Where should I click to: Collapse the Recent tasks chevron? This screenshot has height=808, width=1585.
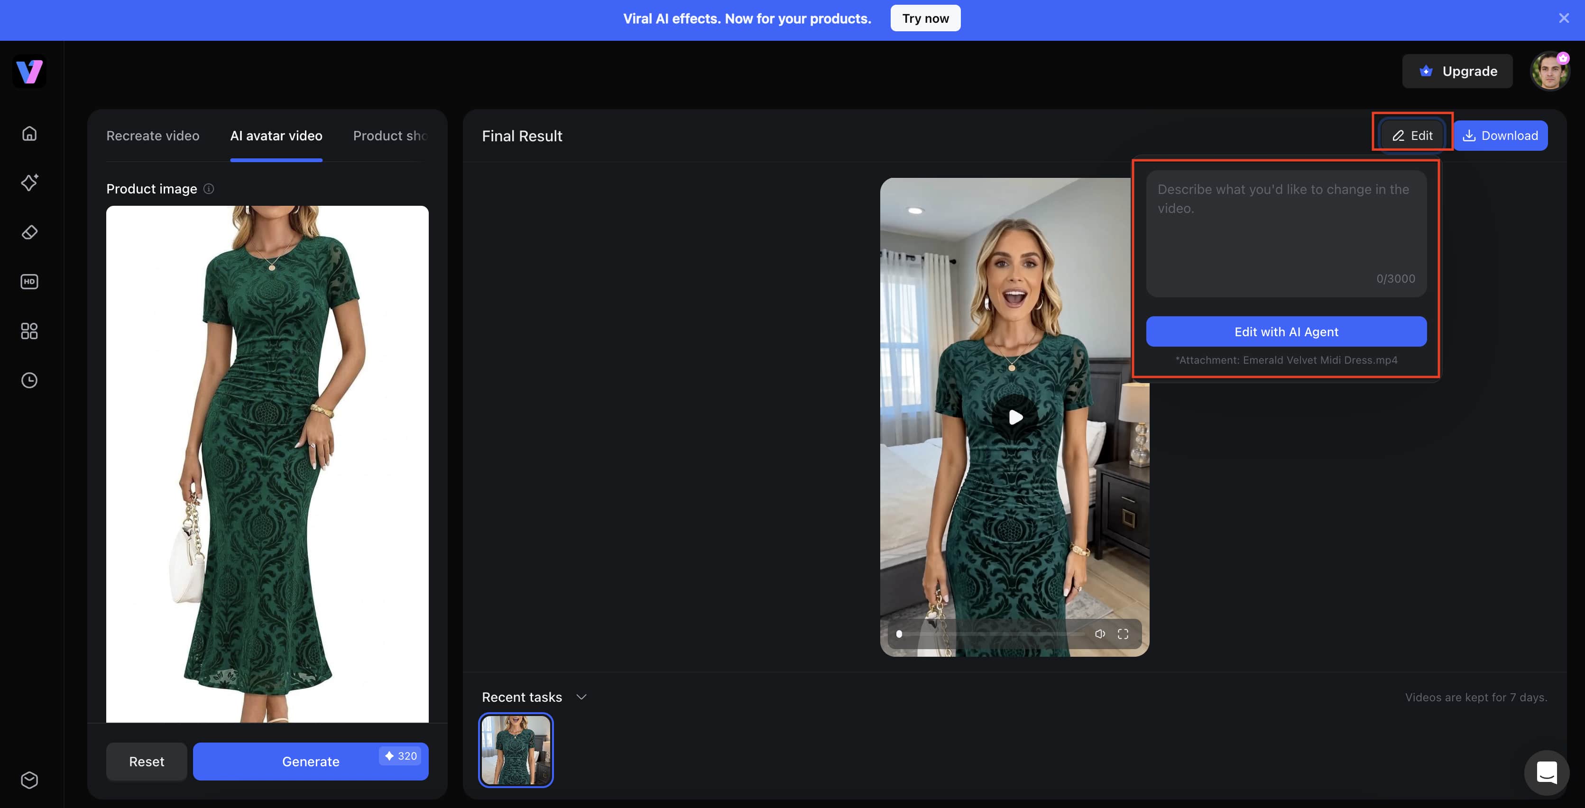(581, 697)
